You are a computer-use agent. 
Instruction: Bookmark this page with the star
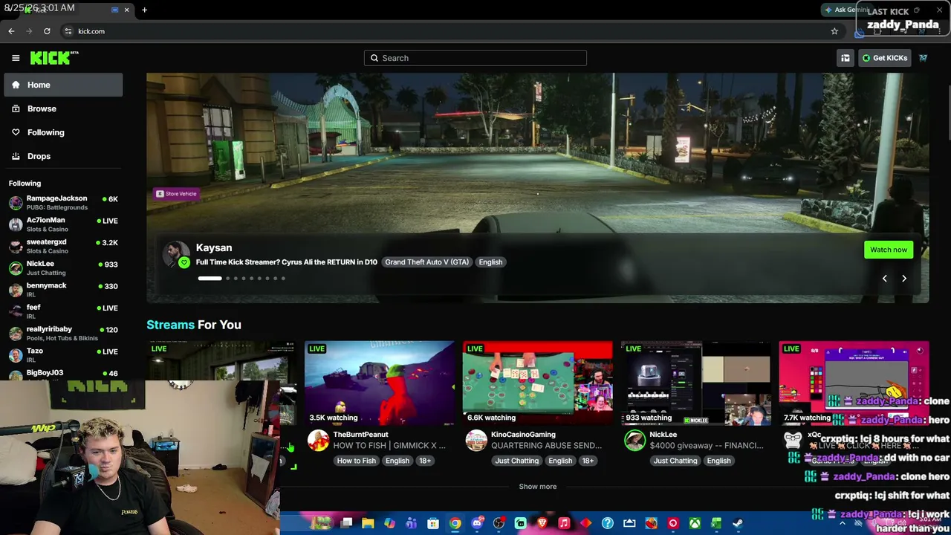point(834,31)
